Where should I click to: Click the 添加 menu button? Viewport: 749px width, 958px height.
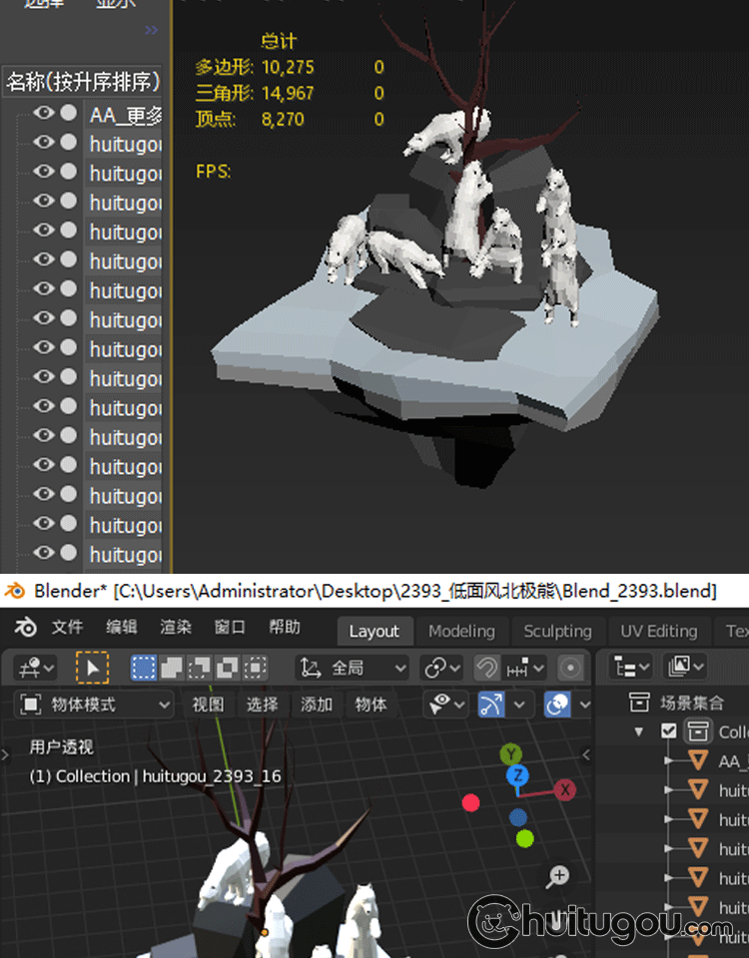pyautogui.click(x=317, y=705)
